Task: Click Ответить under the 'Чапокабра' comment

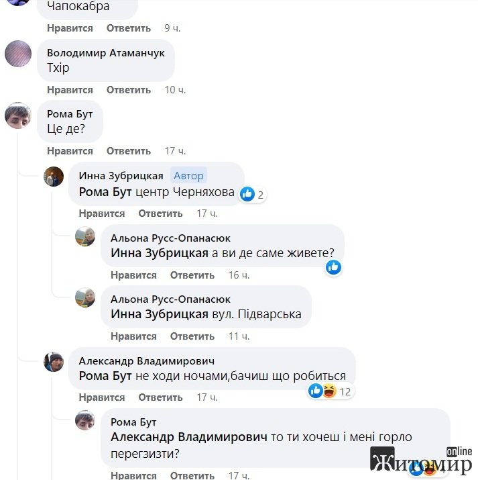Action: pos(129,28)
